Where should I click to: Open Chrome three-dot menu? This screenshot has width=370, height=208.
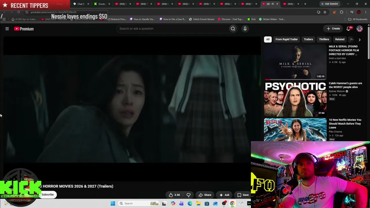366,12
